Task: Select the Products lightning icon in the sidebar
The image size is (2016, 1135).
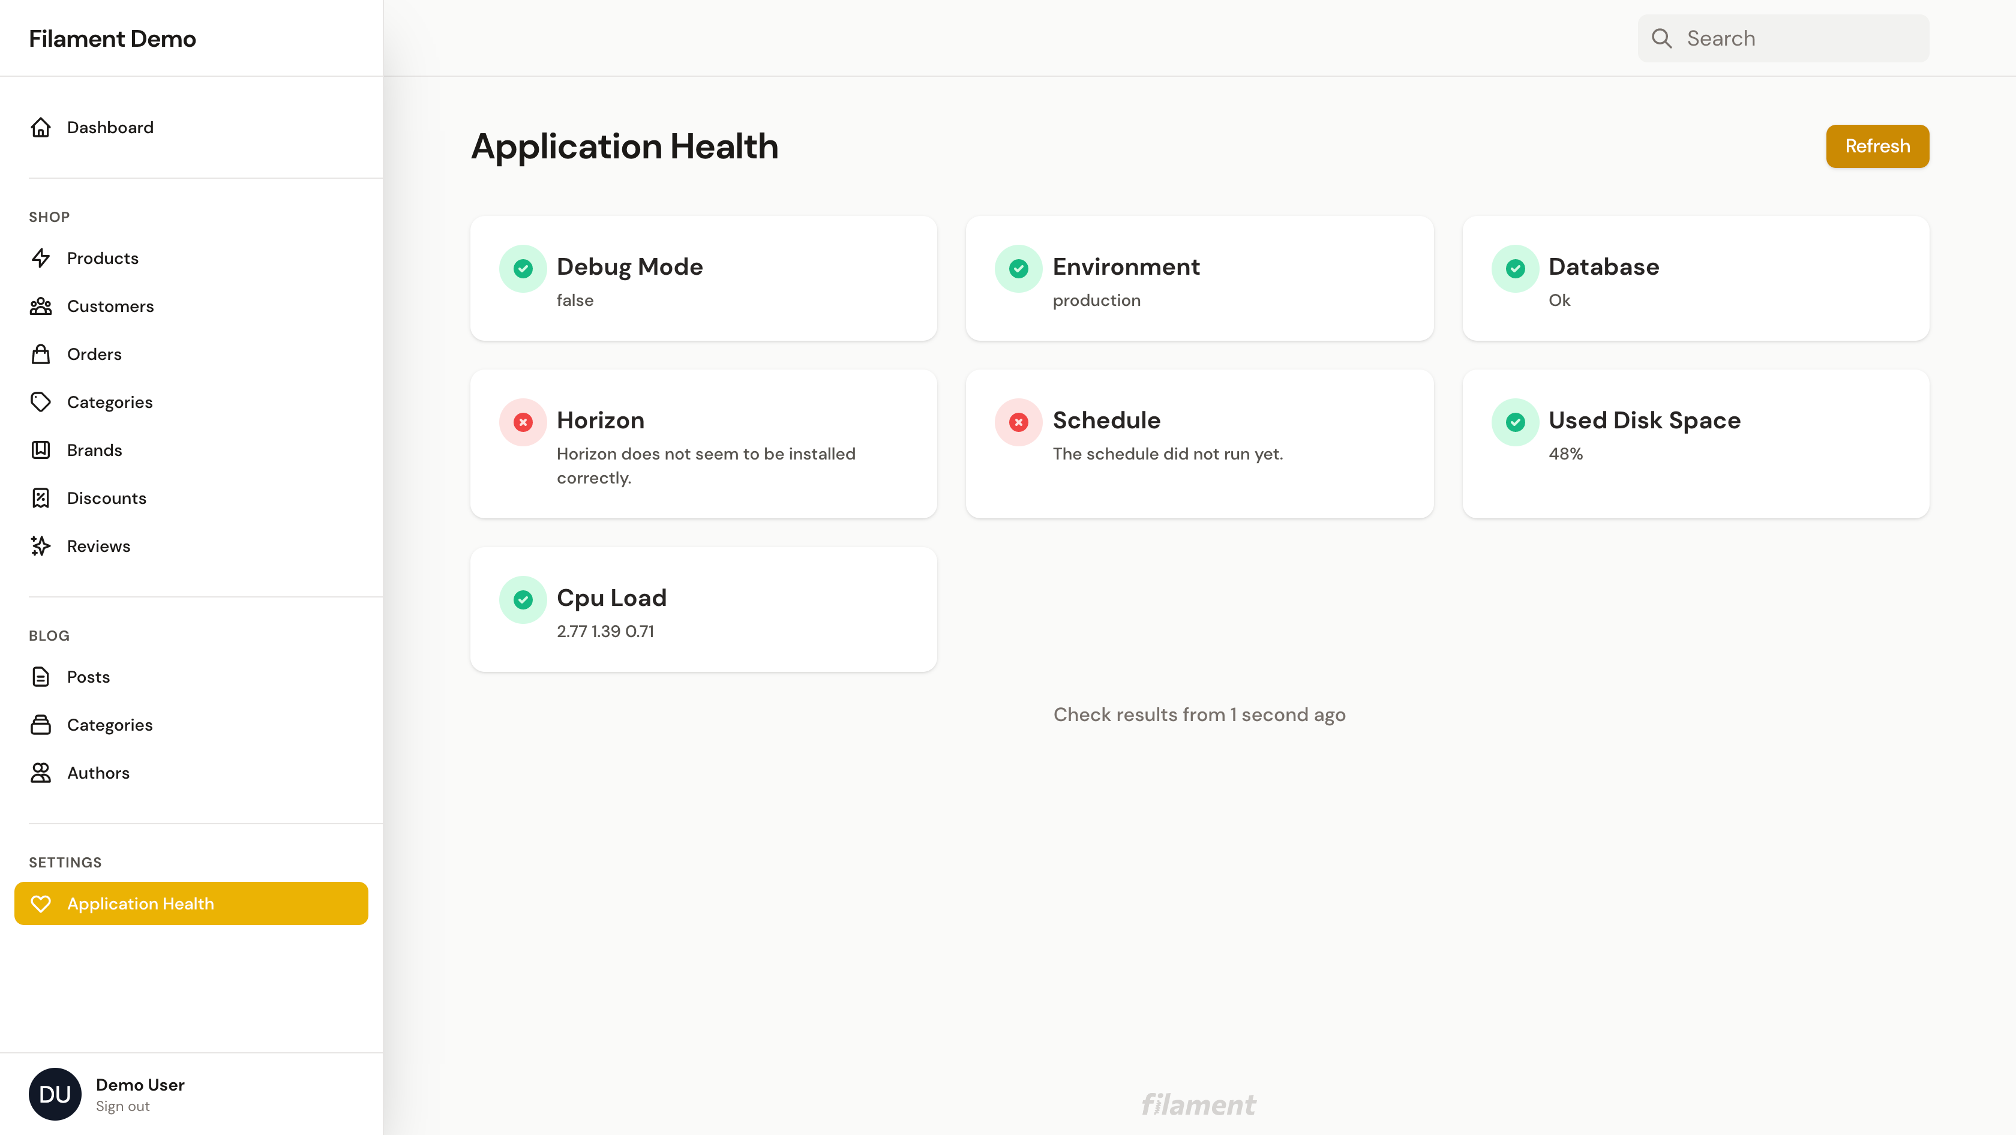Action: click(42, 258)
